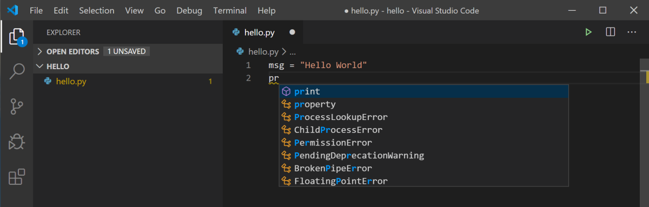Click the Python icon on hello.py tab
649x207 pixels.
236,32
